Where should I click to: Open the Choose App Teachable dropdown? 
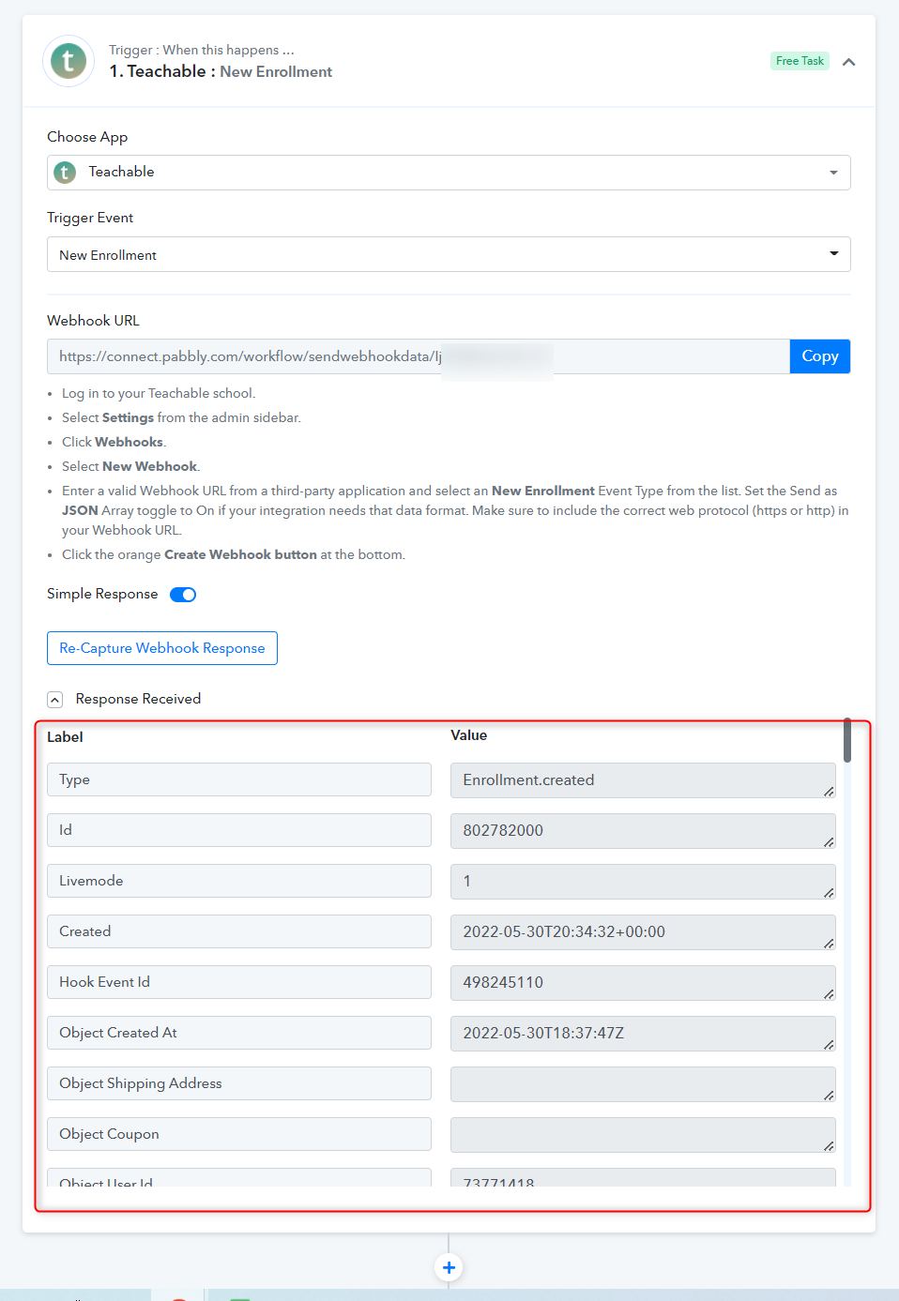pyautogui.click(x=449, y=173)
